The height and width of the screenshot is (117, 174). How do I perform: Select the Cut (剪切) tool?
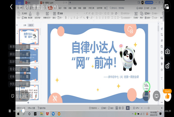coord(24,13)
